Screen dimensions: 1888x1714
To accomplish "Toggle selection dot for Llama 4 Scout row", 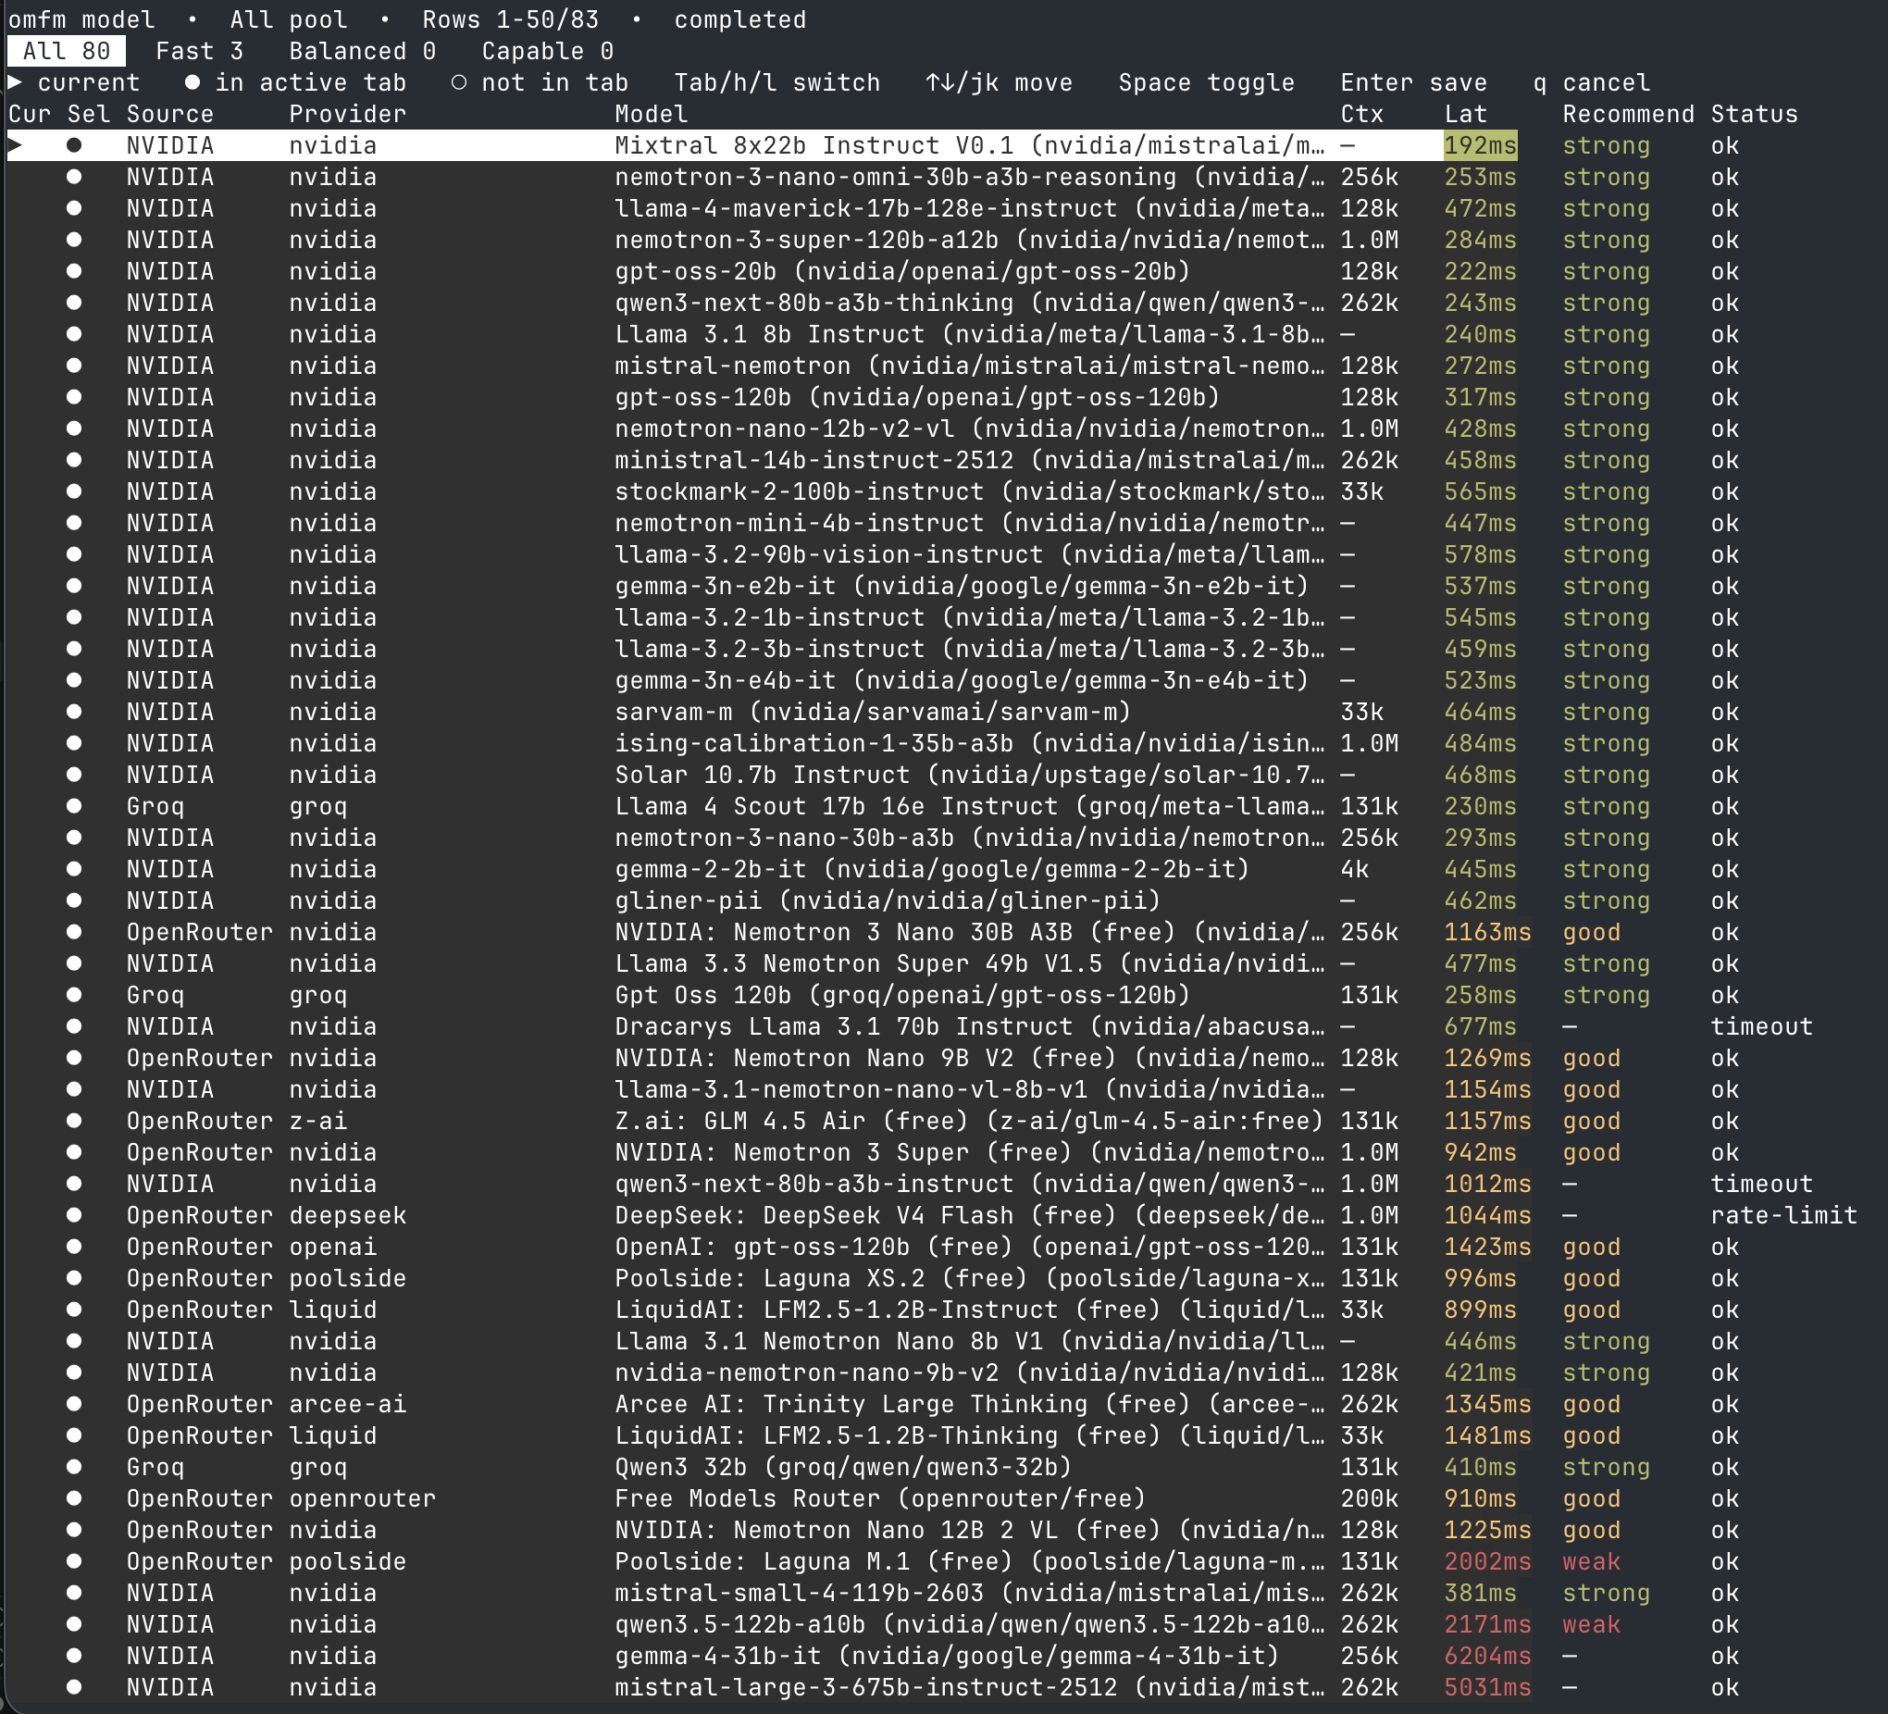I will click(x=74, y=805).
